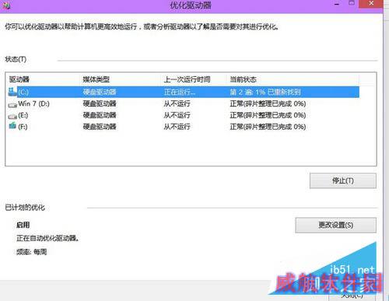Click 从不运行 in (E:) row
Screen dimensions: 389x301
coord(177,115)
